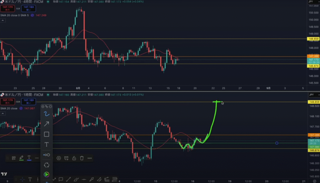Viewport: 320px width, 183px height.
Task: Select the trend line tool
Action: coord(68,180)
